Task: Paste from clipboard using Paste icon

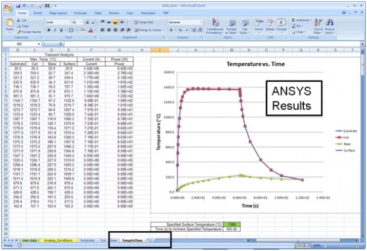Action: pyautogui.click(x=10, y=23)
